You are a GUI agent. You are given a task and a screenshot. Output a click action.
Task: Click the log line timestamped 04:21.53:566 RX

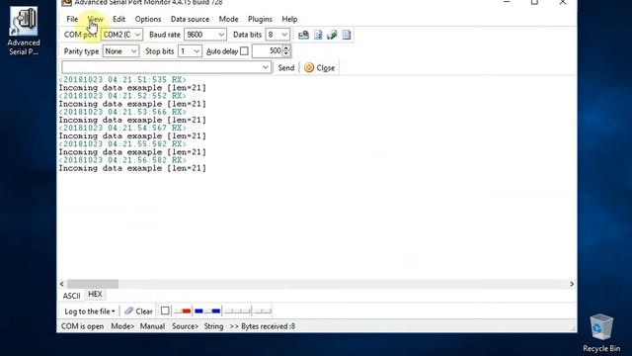122,112
